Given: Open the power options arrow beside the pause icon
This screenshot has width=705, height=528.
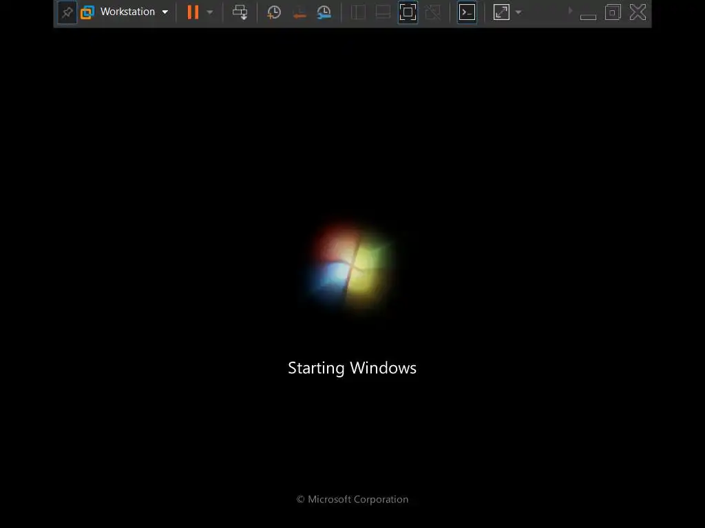Looking at the screenshot, I should 210,12.
